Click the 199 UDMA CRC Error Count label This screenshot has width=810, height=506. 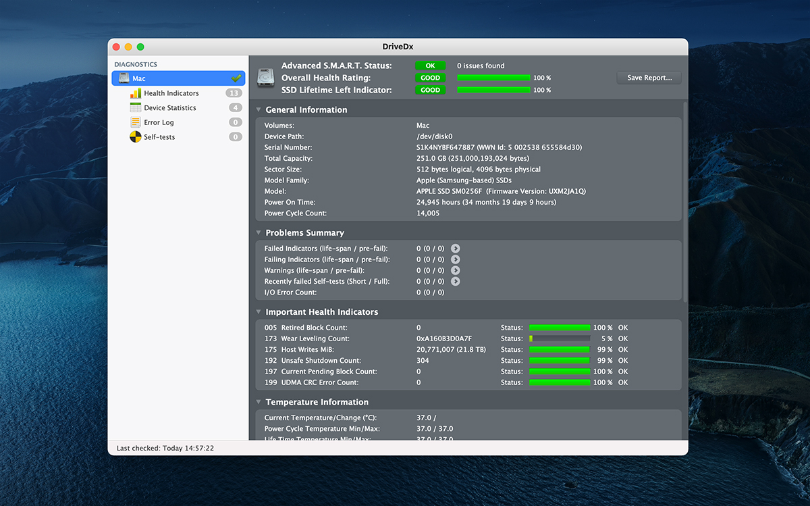coord(311,382)
